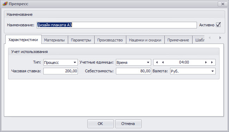Screen dimensions: 229x132
Task: Expand the Валюта dropdown
Action: point(212,71)
